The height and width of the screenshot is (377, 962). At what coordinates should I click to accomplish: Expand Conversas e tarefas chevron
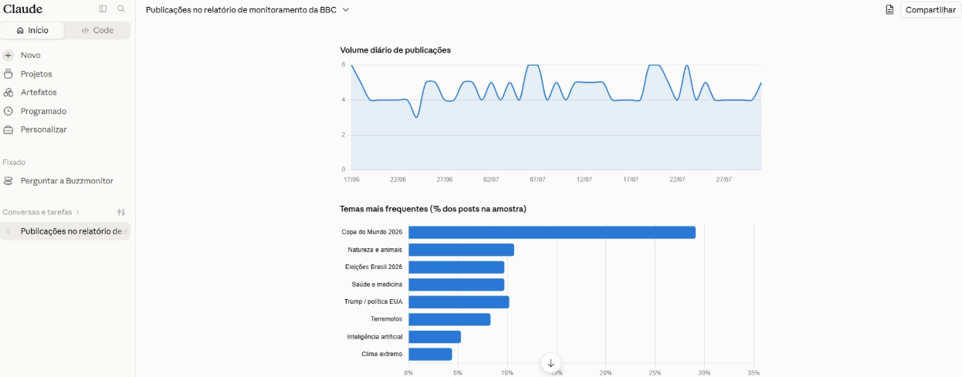coord(78,212)
